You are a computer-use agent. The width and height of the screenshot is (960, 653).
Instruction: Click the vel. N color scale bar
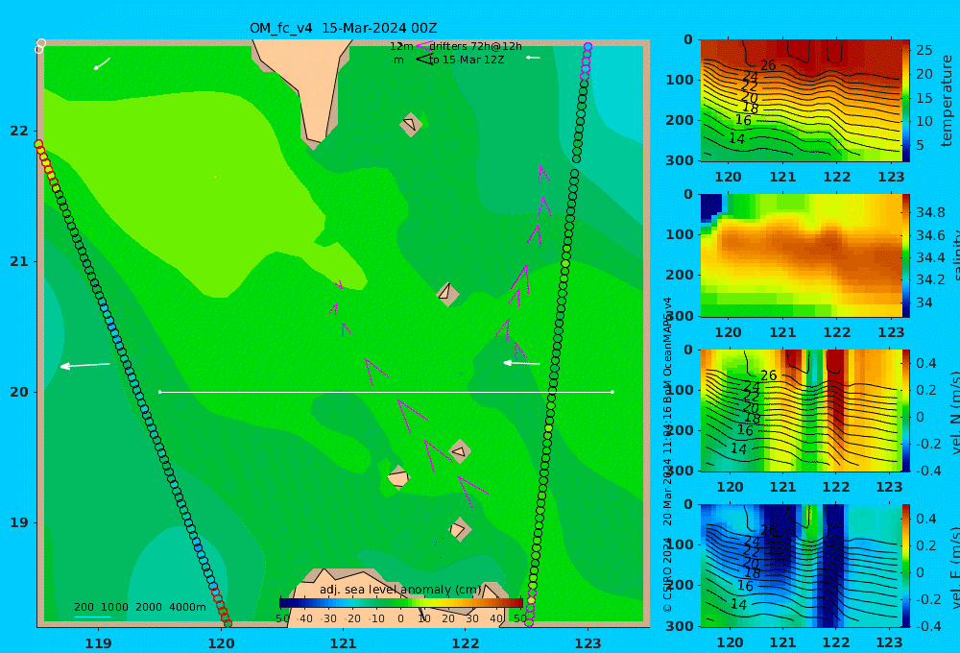pyautogui.click(x=905, y=410)
